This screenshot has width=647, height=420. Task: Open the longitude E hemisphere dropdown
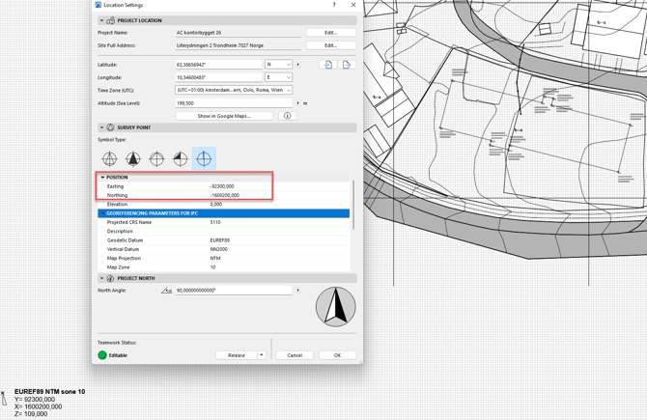pyautogui.click(x=278, y=77)
